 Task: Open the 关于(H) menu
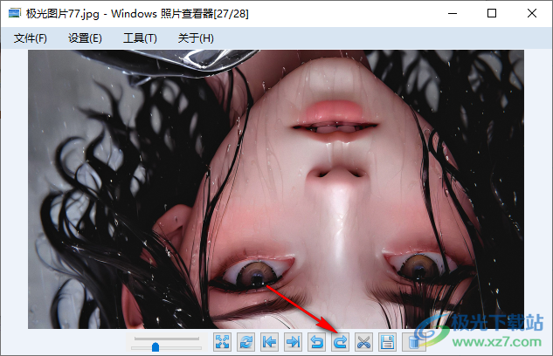(196, 38)
